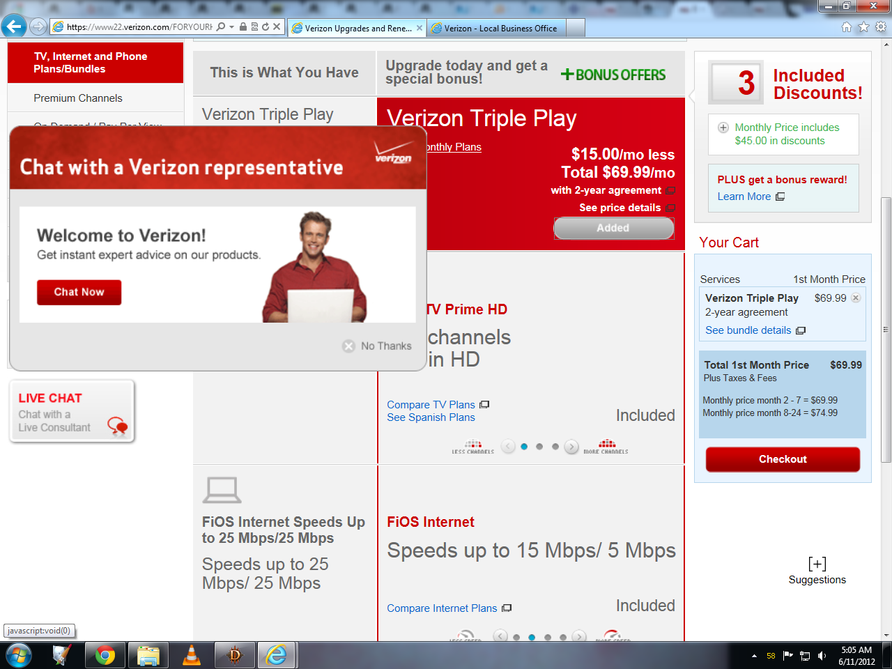Click the grey Added button
The width and height of the screenshot is (892, 669).
(x=613, y=228)
